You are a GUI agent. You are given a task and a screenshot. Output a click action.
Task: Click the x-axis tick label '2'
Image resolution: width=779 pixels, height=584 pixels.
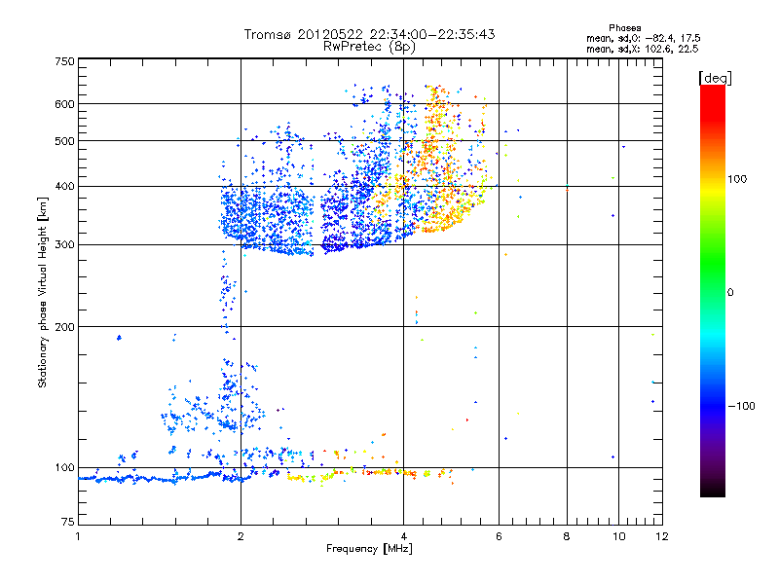click(241, 536)
